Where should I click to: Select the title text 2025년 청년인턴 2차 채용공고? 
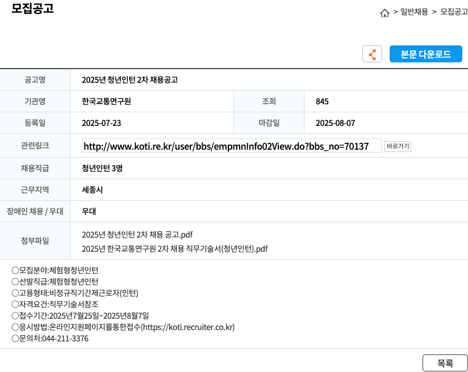[130, 79]
